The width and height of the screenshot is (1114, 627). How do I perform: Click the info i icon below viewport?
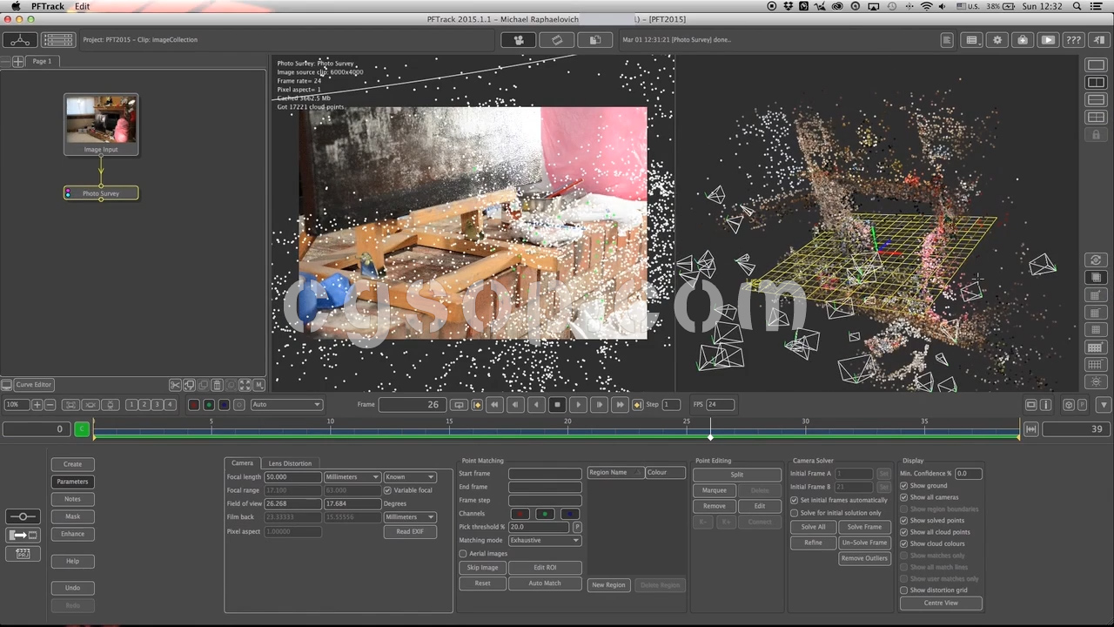click(1045, 405)
